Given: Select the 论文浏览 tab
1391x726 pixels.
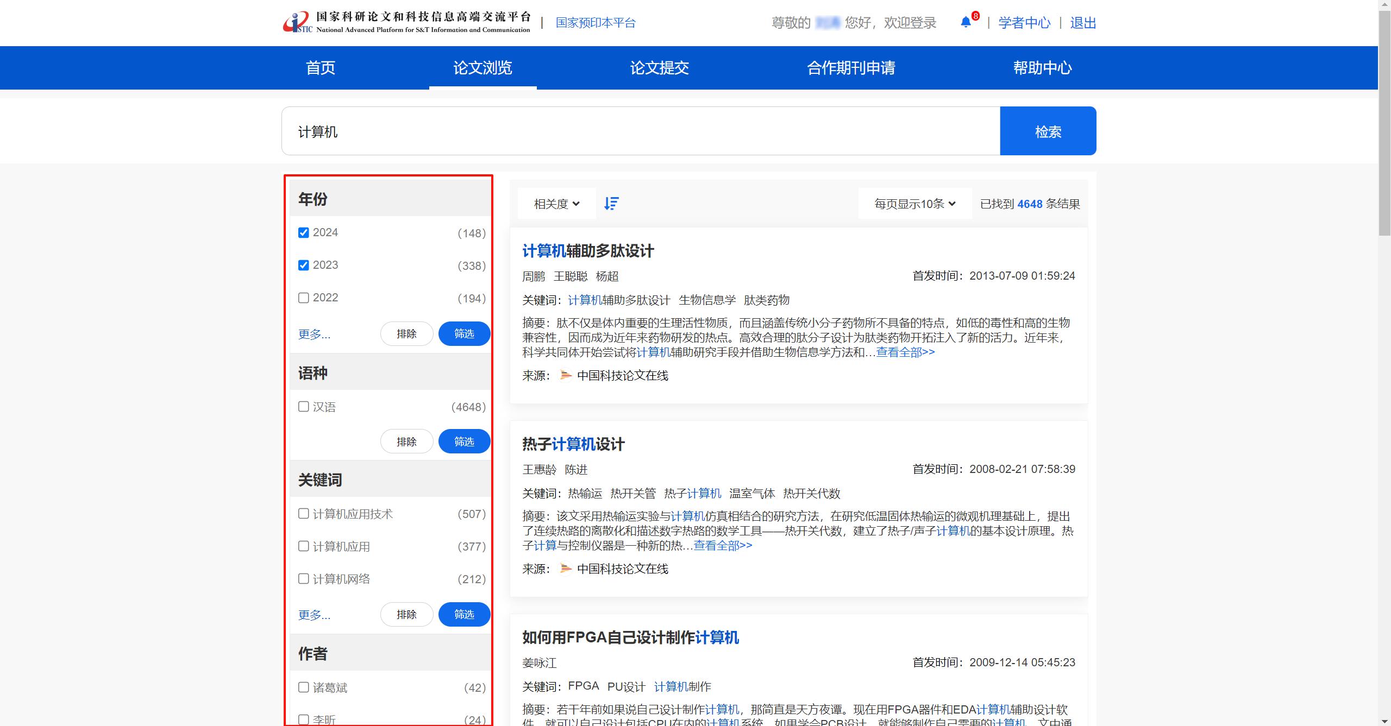Looking at the screenshot, I should [x=483, y=68].
